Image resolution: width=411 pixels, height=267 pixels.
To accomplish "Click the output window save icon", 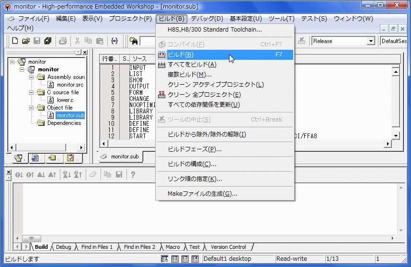I will tap(119, 175).
